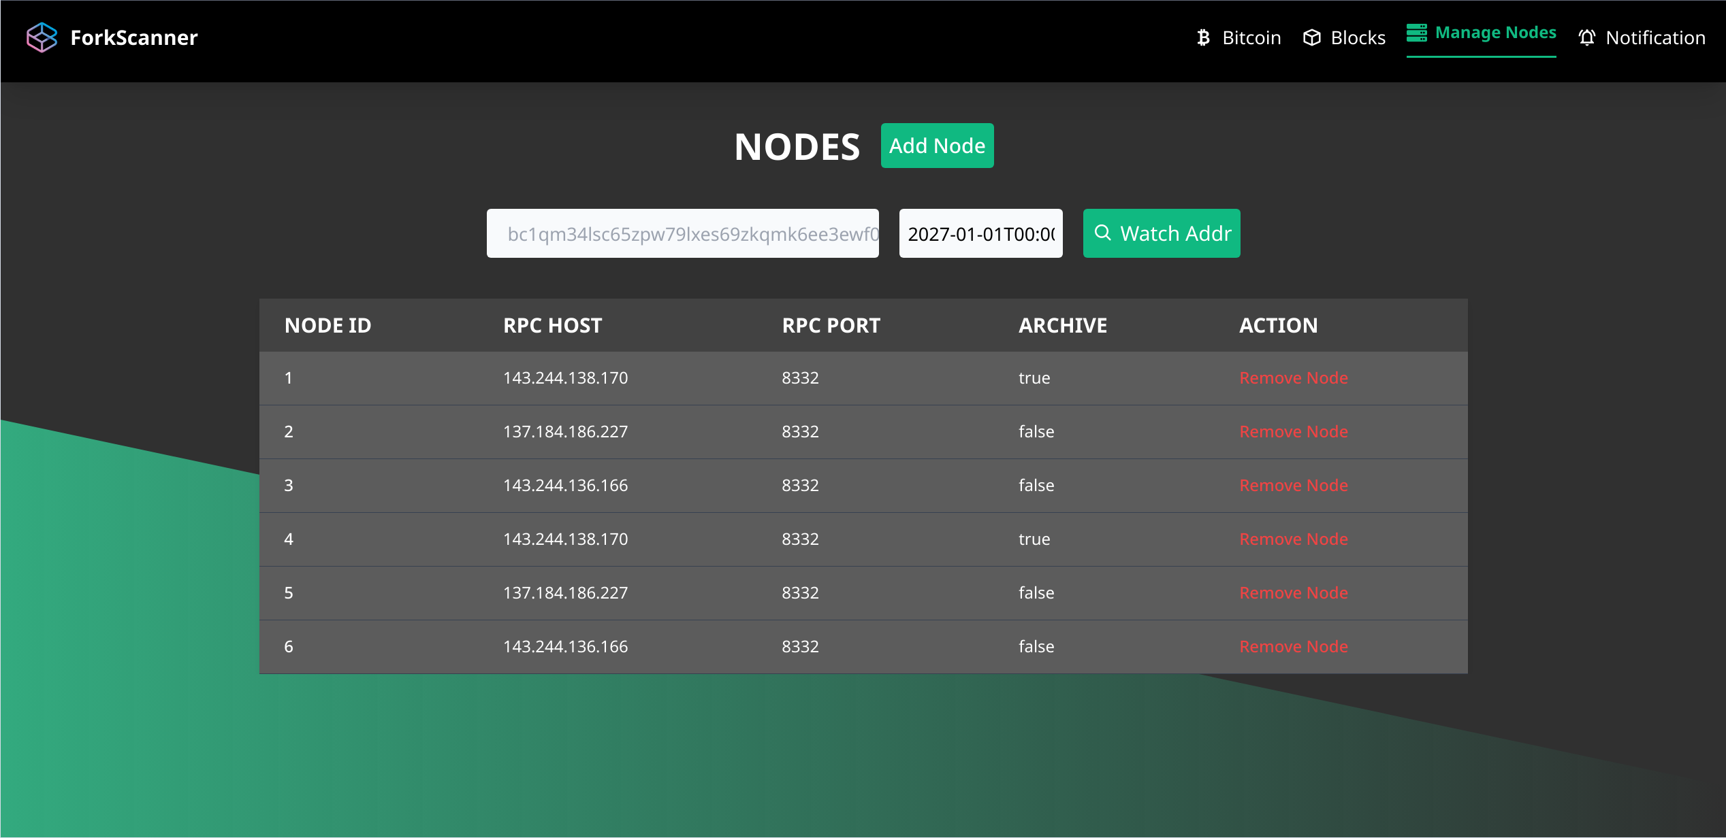
Task: Remove node 5 with host 137.184.186.227
Action: (1293, 593)
